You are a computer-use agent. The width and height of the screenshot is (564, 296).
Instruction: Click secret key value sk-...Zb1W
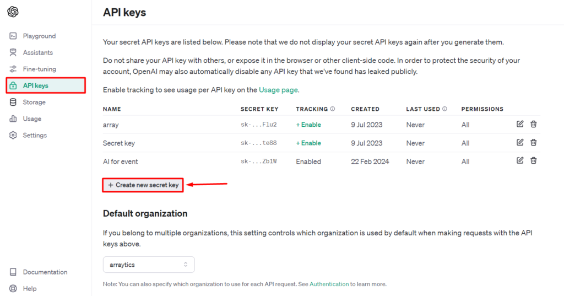(259, 162)
